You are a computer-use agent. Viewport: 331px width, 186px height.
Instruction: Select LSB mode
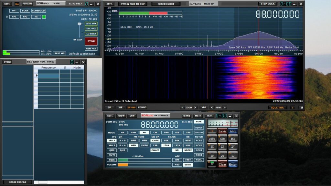177,133
